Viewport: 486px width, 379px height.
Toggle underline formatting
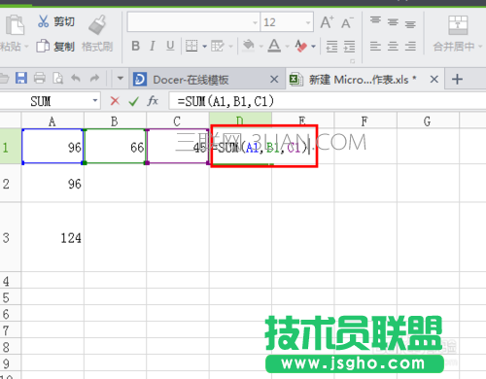170,47
